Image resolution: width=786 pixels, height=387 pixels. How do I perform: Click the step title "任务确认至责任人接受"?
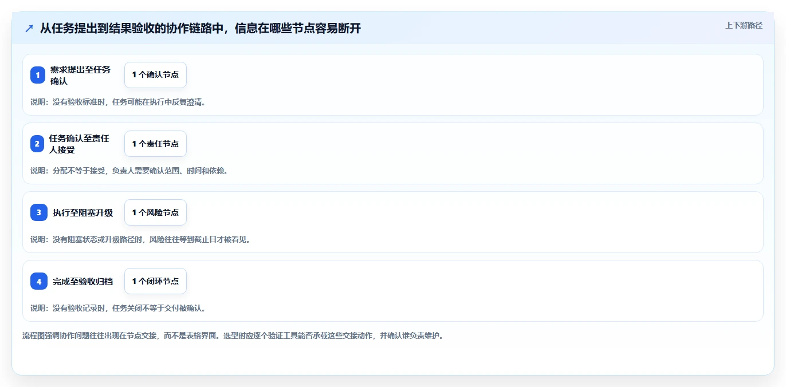tap(79, 144)
